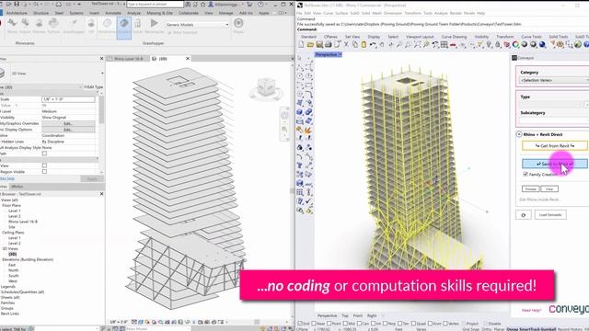
Task: Open Curve Drawing toolbar tab in Rhino
Action: coord(454,37)
